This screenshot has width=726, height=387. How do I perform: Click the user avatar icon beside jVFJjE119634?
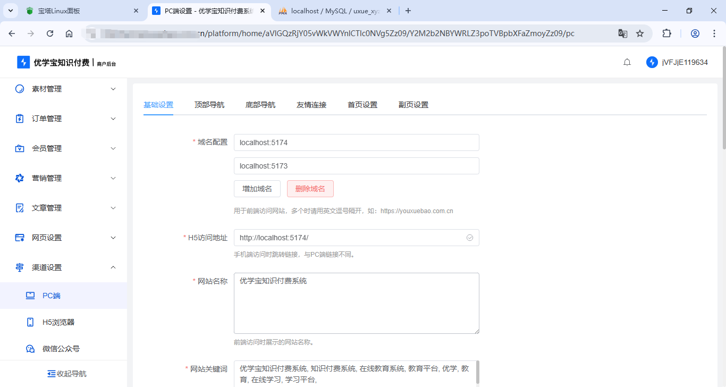(652, 62)
